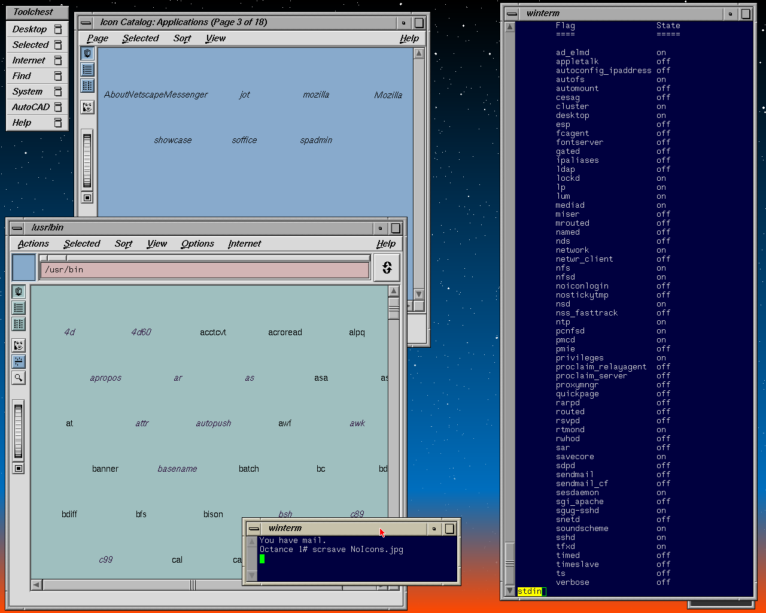Switch /usr/bin window to column view

click(x=19, y=324)
